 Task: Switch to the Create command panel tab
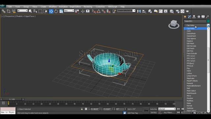tap(185, 17)
